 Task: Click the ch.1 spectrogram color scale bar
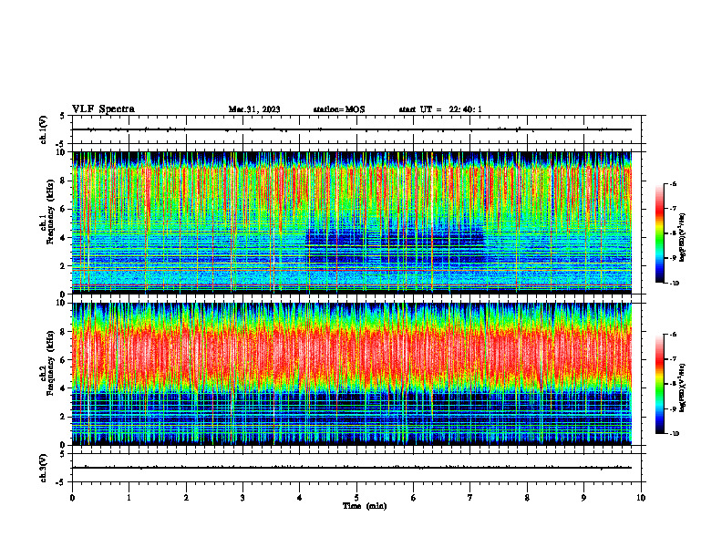[660, 233]
